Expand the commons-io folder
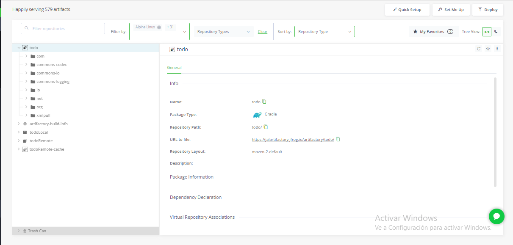This screenshot has width=513, height=245. (x=26, y=73)
